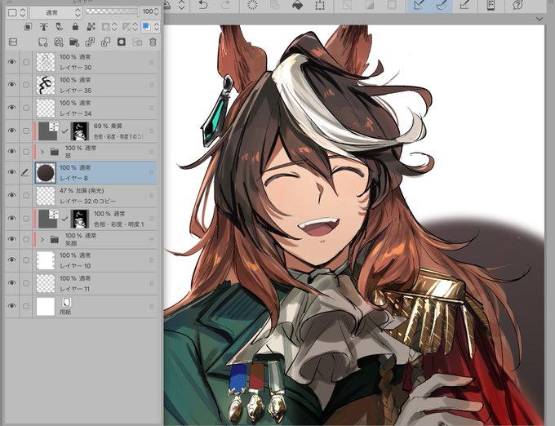Viewport: 555px width, 426px height.
Task: Toggle Snap to Special Ruler in the command bar
Action: (x=441, y=5)
